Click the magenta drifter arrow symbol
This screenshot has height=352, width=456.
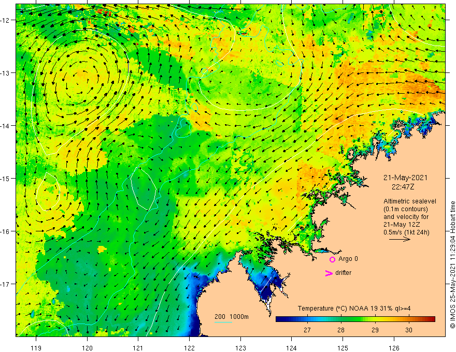[329, 273]
